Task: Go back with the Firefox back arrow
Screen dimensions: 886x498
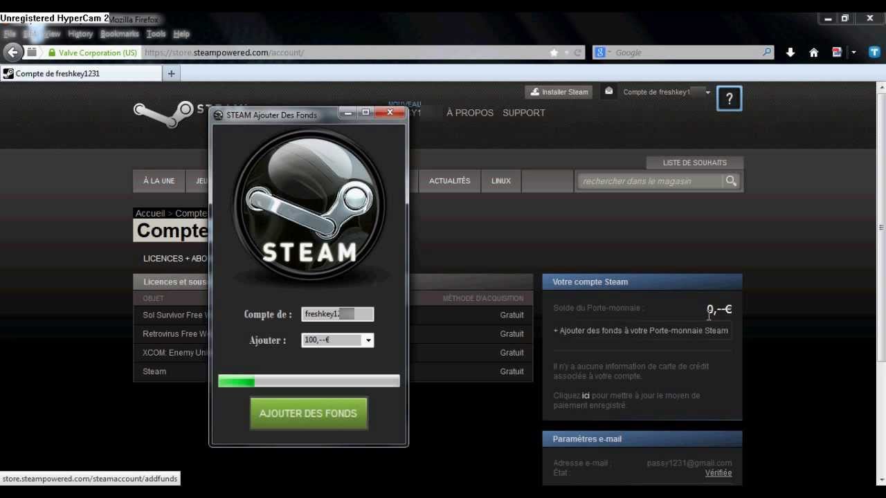Action: [12, 53]
